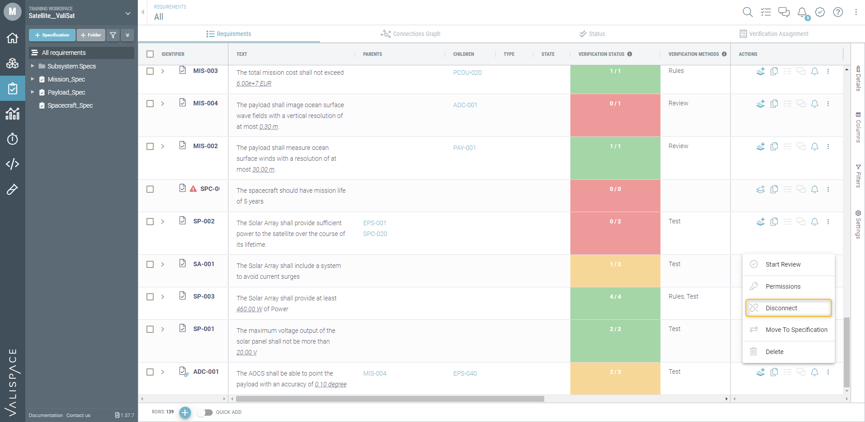Open the analytics chart sidebar icon

13,113
